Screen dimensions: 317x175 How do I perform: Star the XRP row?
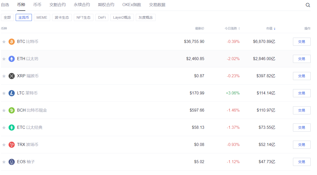(4, 76)
